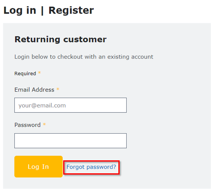
Task: Click the Email Address field label
Action: click(x=34, y=90)
